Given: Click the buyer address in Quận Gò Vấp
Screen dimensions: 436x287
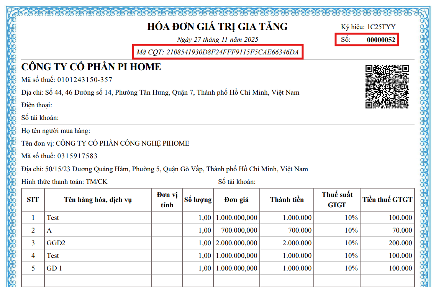Looking at the screenshot, I should point(165,169).
